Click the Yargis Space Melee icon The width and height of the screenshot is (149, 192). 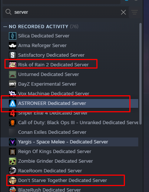(x=13, y=142)
